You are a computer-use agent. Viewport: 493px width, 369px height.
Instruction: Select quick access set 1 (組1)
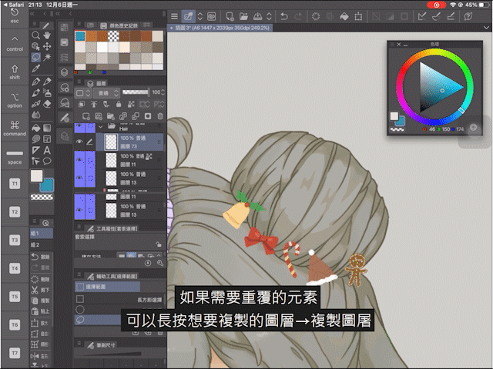[41, 233]
